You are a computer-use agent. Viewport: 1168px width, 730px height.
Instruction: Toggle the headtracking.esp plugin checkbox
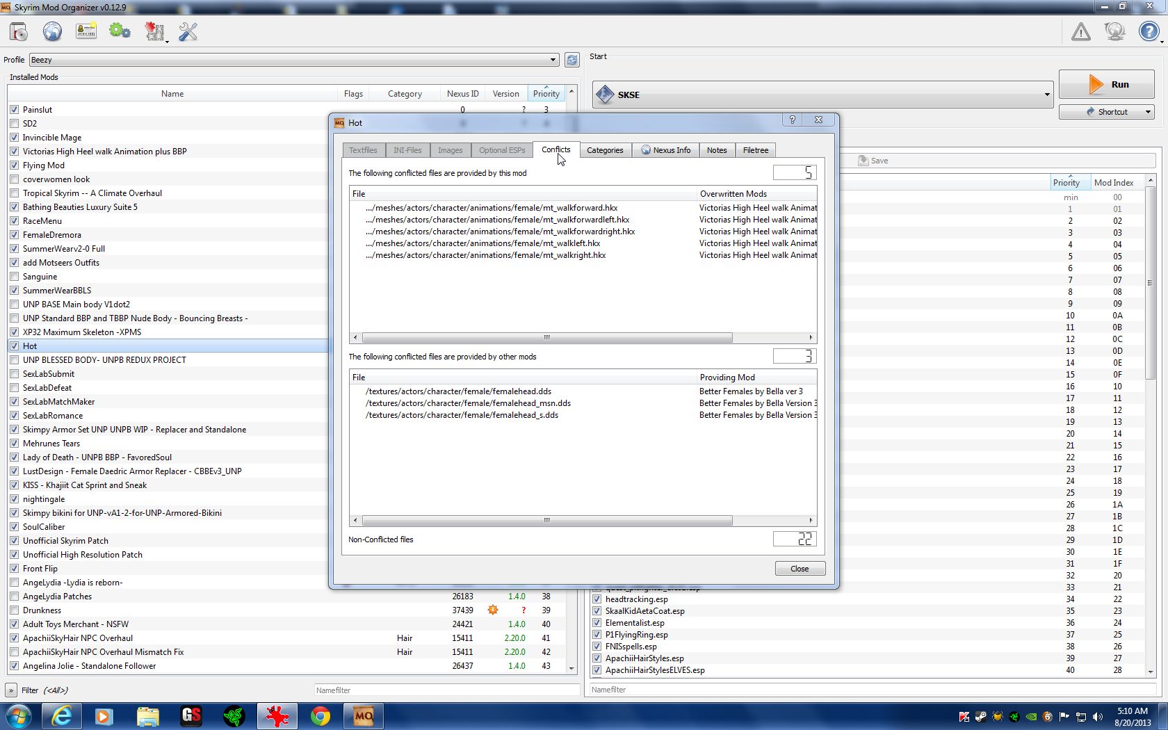pyautogui.click(x=597, y=599)
